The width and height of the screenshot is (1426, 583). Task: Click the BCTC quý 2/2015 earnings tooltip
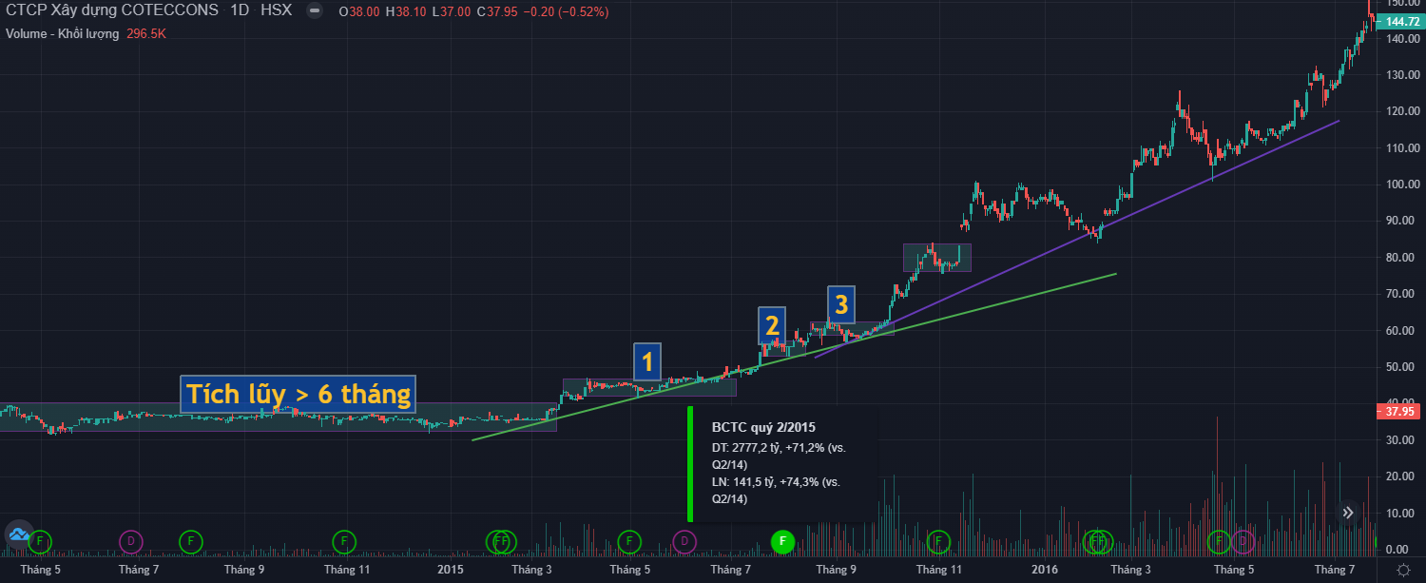(782, 463)
